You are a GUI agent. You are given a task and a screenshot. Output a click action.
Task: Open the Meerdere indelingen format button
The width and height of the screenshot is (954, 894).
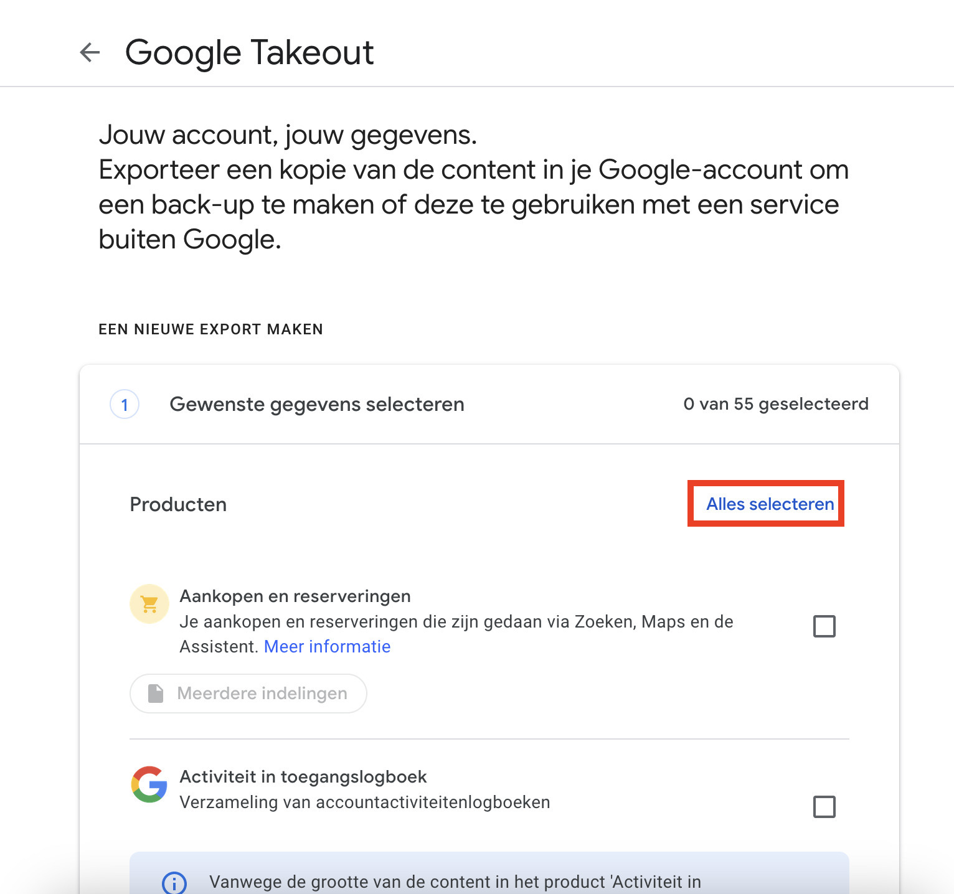click(248, 694)
